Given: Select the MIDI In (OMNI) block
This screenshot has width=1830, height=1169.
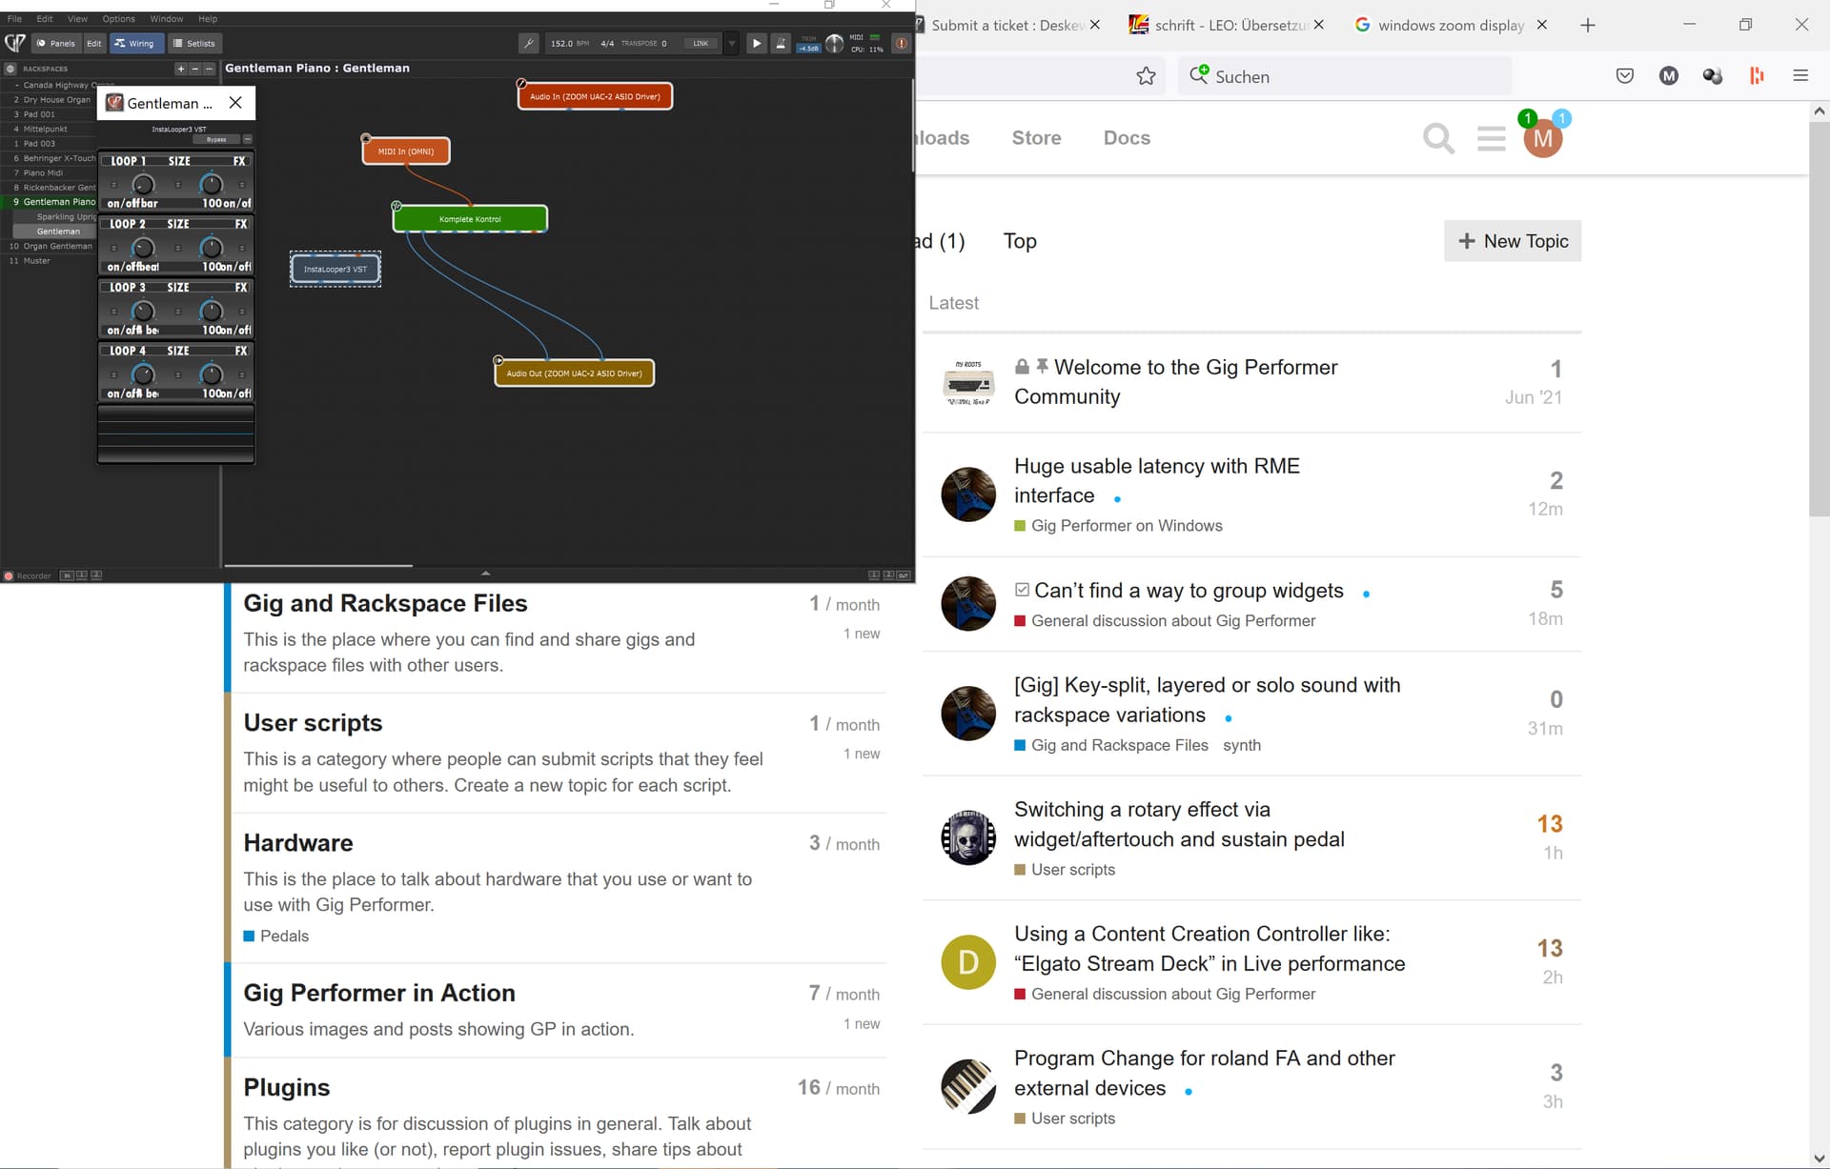Looking at the screenshot, I should (406, 151).
